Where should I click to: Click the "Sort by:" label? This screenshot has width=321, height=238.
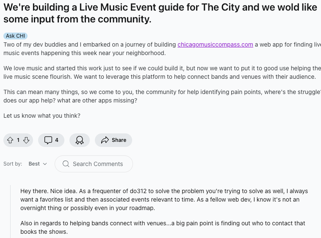point(13,164)
